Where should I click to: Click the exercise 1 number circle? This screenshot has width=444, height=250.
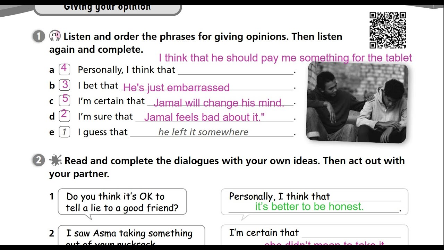pyautogui.click(x=39, y=36)
